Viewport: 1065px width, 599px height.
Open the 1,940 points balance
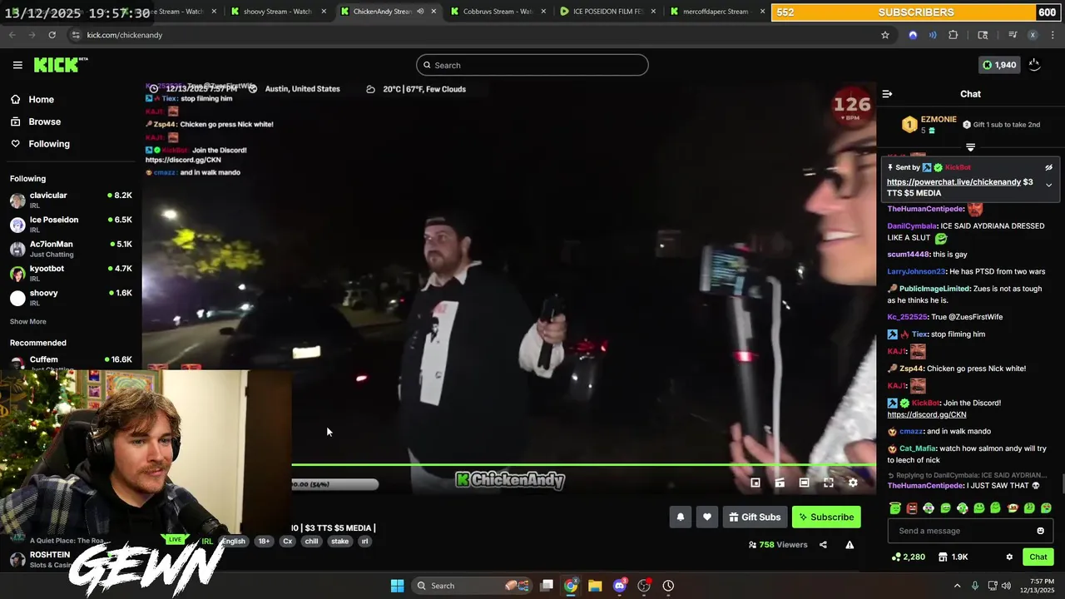(999, 65)
